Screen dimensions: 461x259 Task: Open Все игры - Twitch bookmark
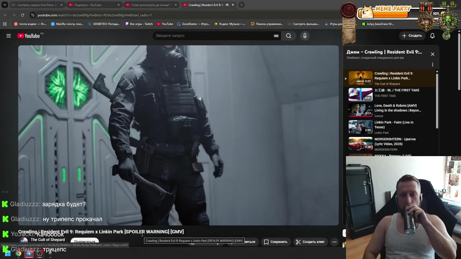[139, 24]
